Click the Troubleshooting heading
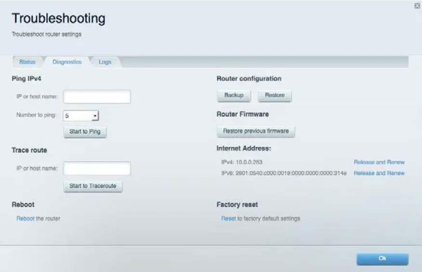422x272 pixels. coord(59,19)
